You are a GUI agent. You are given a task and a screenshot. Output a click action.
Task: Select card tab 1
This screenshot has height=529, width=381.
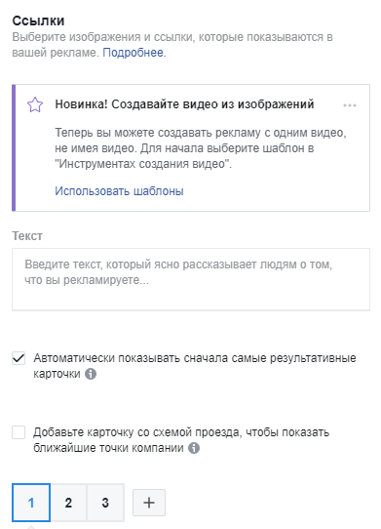click(31, 503)
